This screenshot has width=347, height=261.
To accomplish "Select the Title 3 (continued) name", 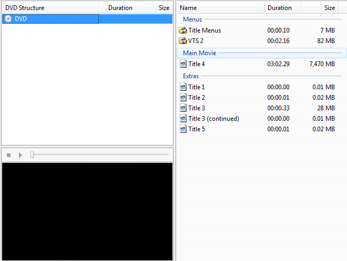I will (x=213, y=119).
